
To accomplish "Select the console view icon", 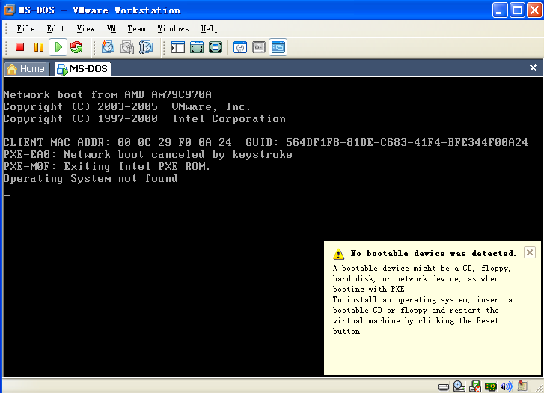I will tap(278, 47).
